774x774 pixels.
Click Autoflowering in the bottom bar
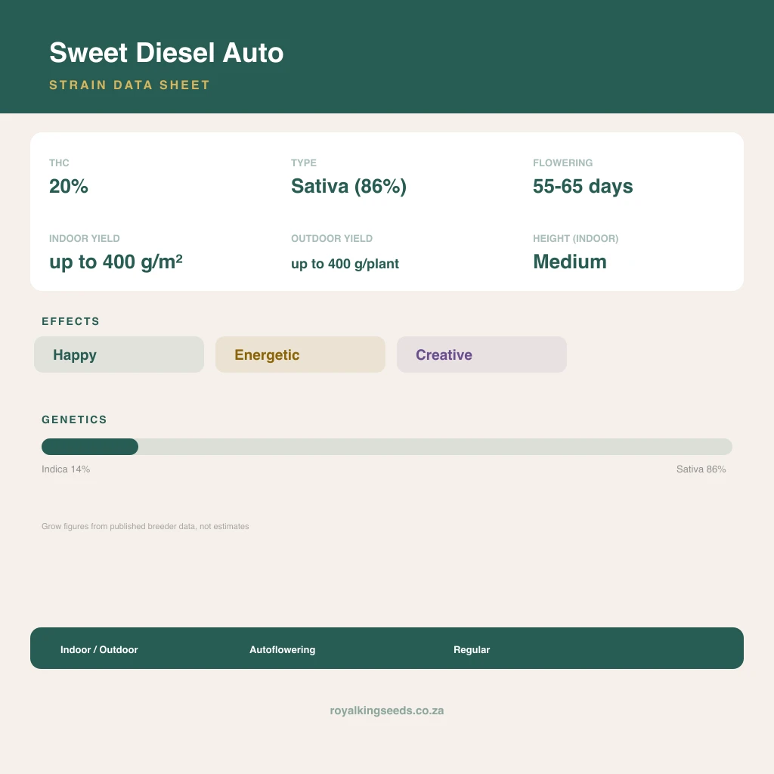(x=283, y=649)
